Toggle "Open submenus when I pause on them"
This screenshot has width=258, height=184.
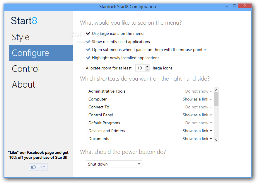point(88,50)
